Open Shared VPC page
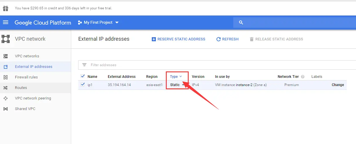This screenshot has height=144, width=356. (x=25, y=109)
